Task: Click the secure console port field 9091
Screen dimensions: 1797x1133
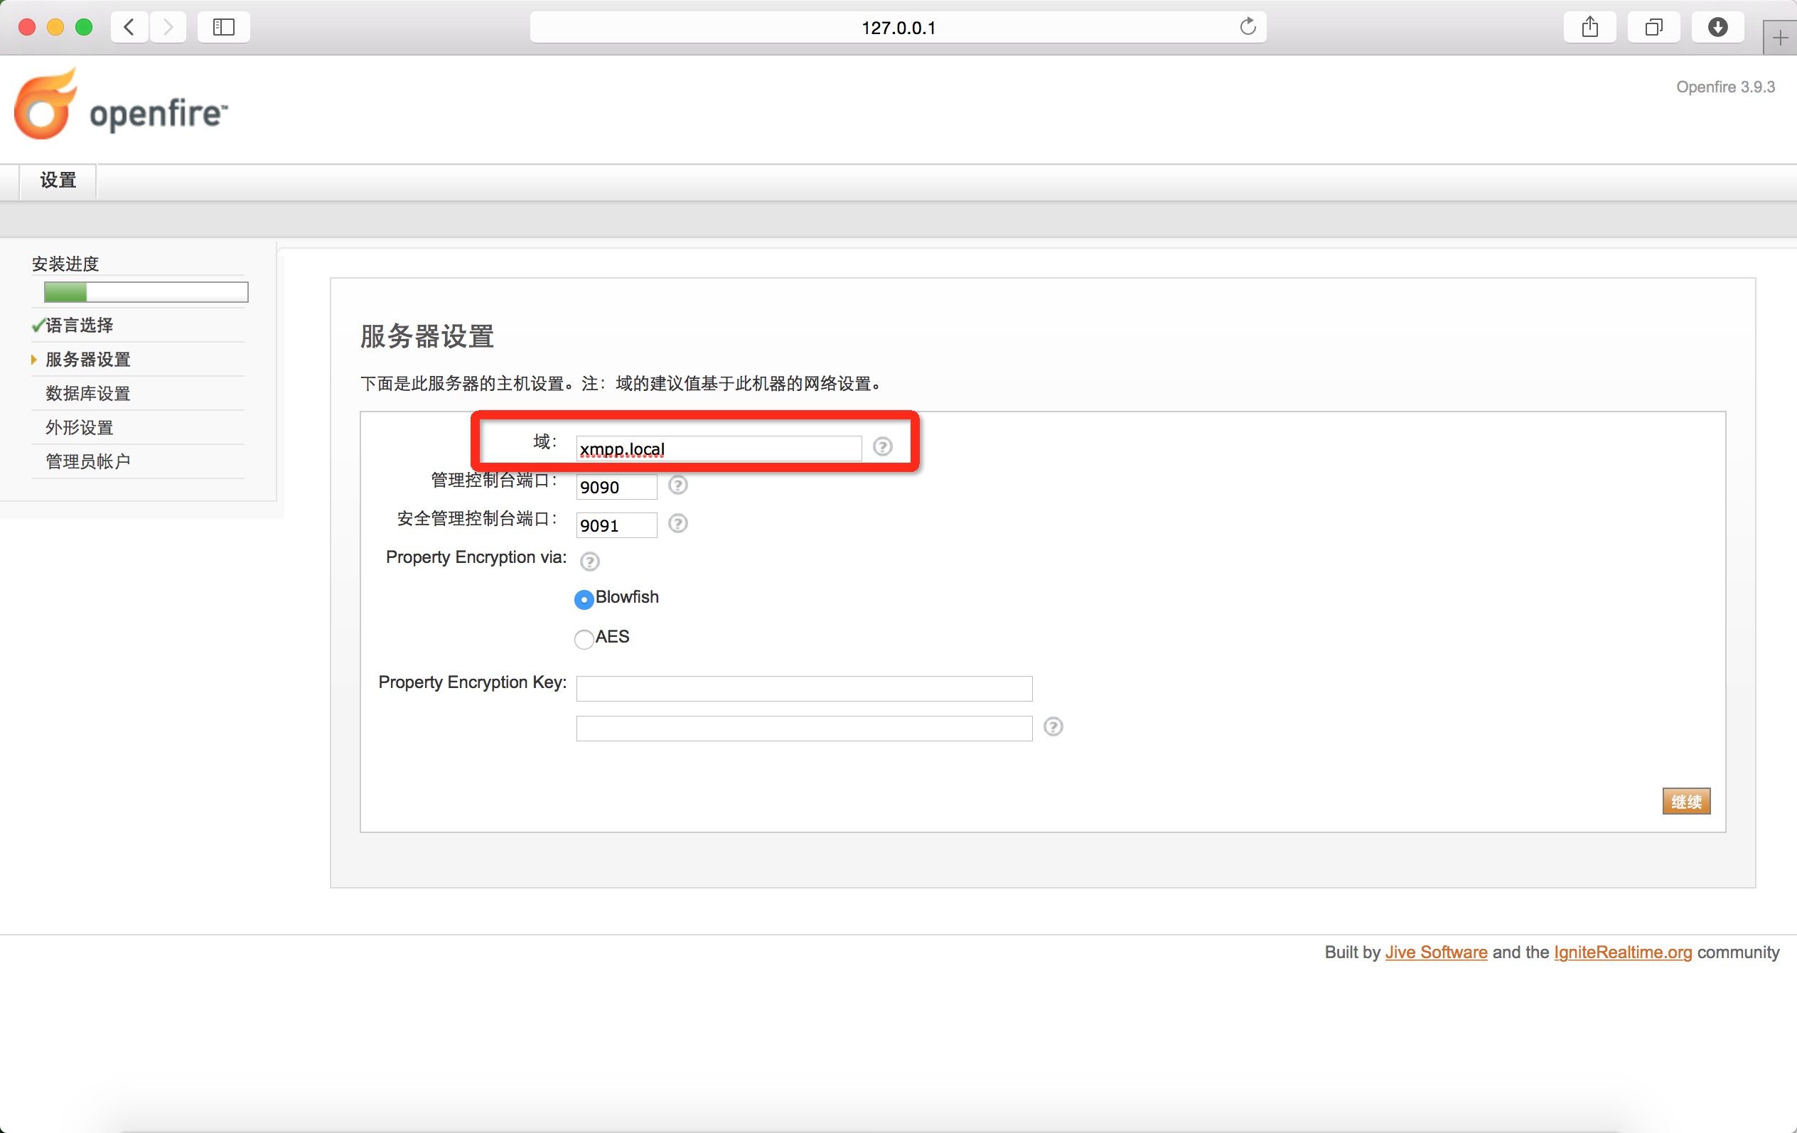Action: [616, 525]
